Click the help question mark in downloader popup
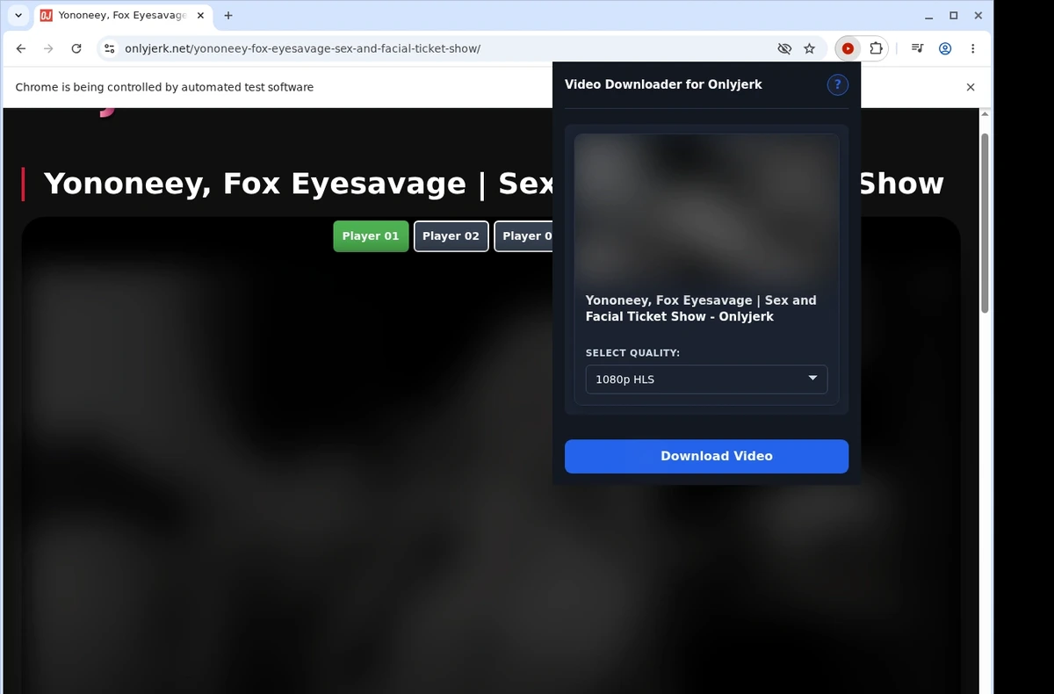Image resolution: width=1054 pixels, height=694 pixels. click(837, 84)
